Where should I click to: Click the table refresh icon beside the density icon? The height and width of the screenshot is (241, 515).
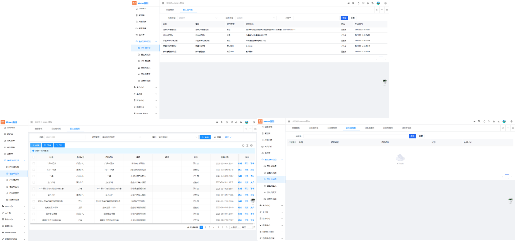[x=243, y=145]
